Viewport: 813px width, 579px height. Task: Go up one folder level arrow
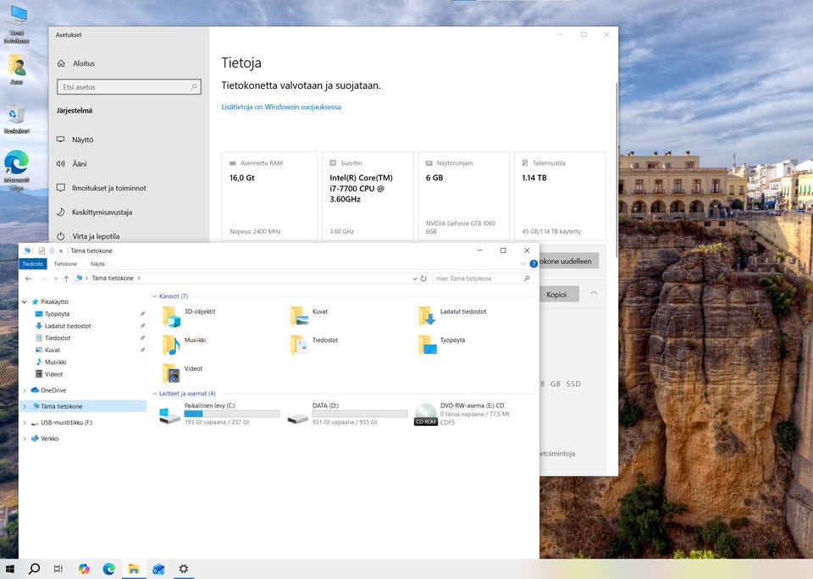66,278
